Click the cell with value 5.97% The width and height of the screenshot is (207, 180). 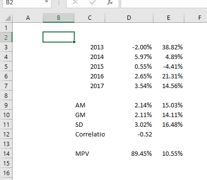tap(129, 57)
